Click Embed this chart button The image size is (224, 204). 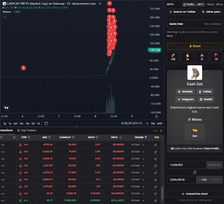click(195, 194)
